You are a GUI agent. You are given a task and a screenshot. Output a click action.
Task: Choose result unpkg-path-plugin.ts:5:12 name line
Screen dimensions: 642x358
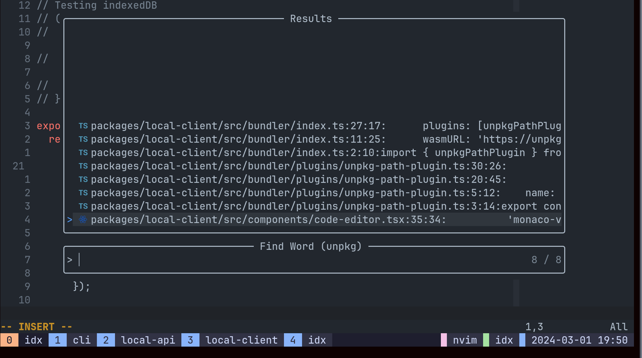317,193
